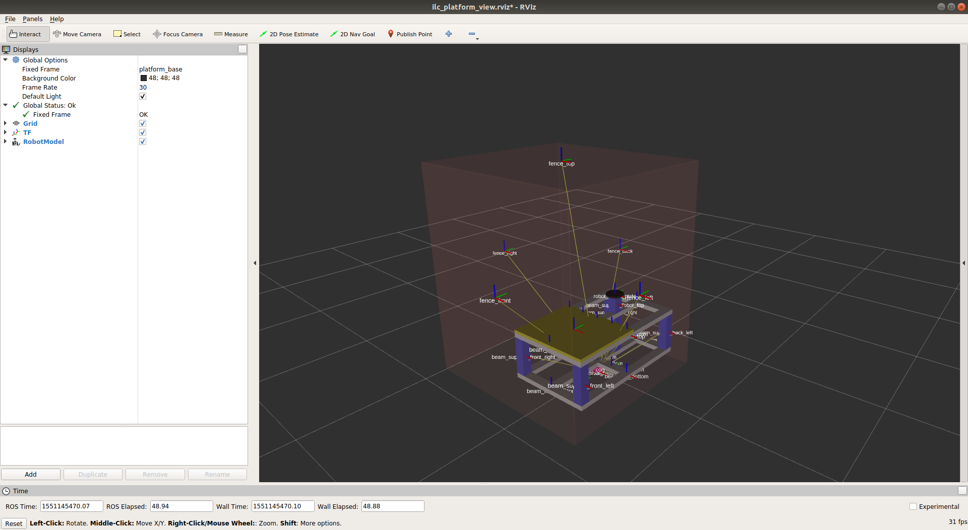Click the Global Status green checkmark

(16, 105)
